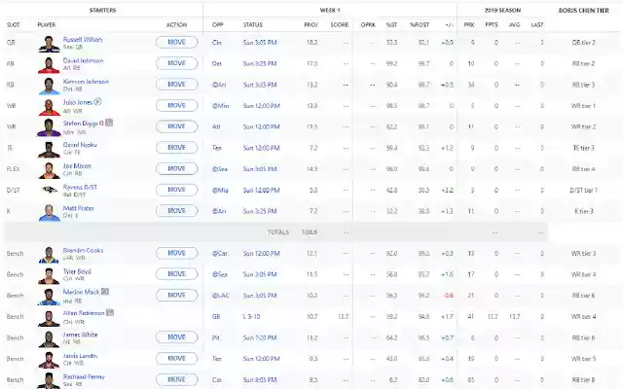Click opponent @LAC for Marlon Mack

pyautogui.click(x=220, y=296)
